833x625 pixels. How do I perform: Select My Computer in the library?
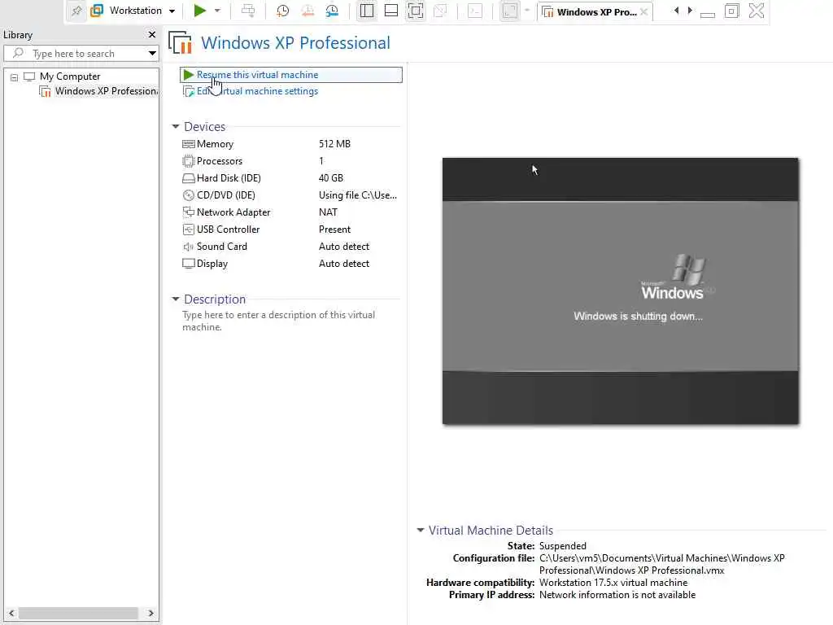(x=70, y=76)
